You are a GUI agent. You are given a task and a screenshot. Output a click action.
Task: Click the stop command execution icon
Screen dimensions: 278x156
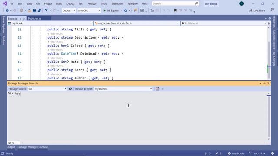pyautogui.click(x=162, y=89)
